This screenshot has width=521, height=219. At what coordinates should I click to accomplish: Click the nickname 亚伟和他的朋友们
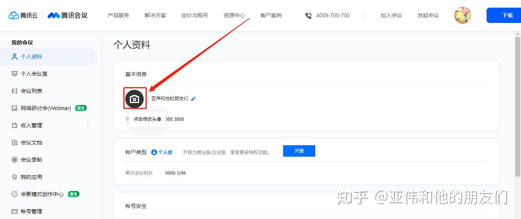tap(170, 99)
